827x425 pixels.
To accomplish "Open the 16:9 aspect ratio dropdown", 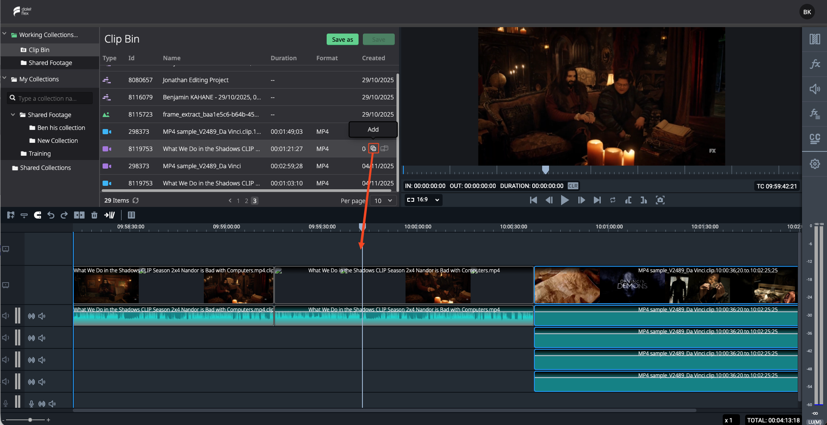I will coord(424,200).
